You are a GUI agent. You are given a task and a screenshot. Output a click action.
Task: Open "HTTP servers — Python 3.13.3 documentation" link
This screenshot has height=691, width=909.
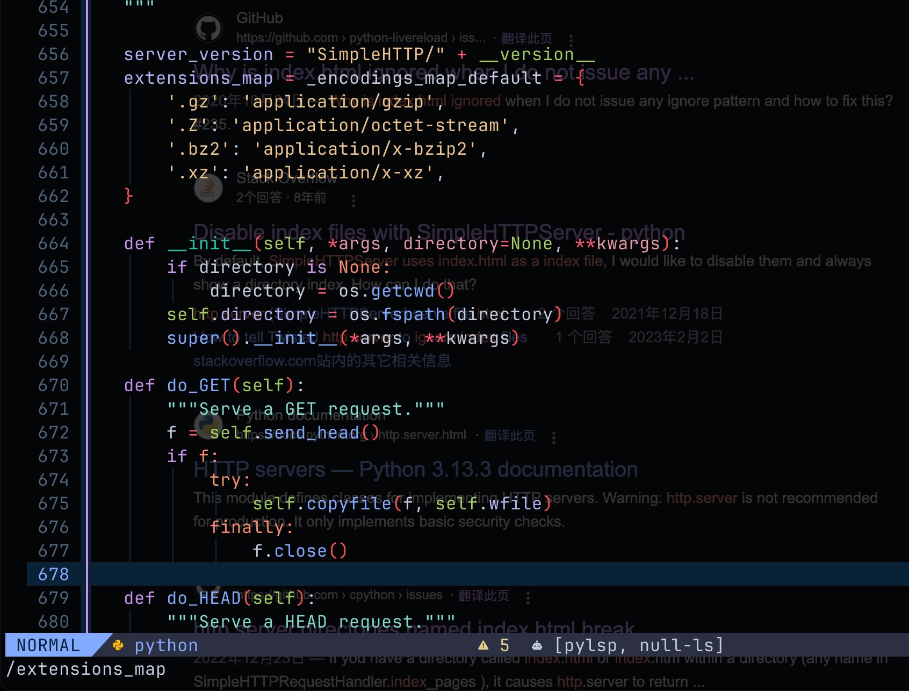[x=416, y=469]
